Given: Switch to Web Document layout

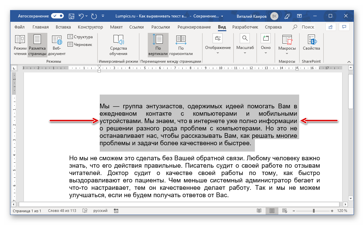Looking at the screenshot, I should pos(57,45).
